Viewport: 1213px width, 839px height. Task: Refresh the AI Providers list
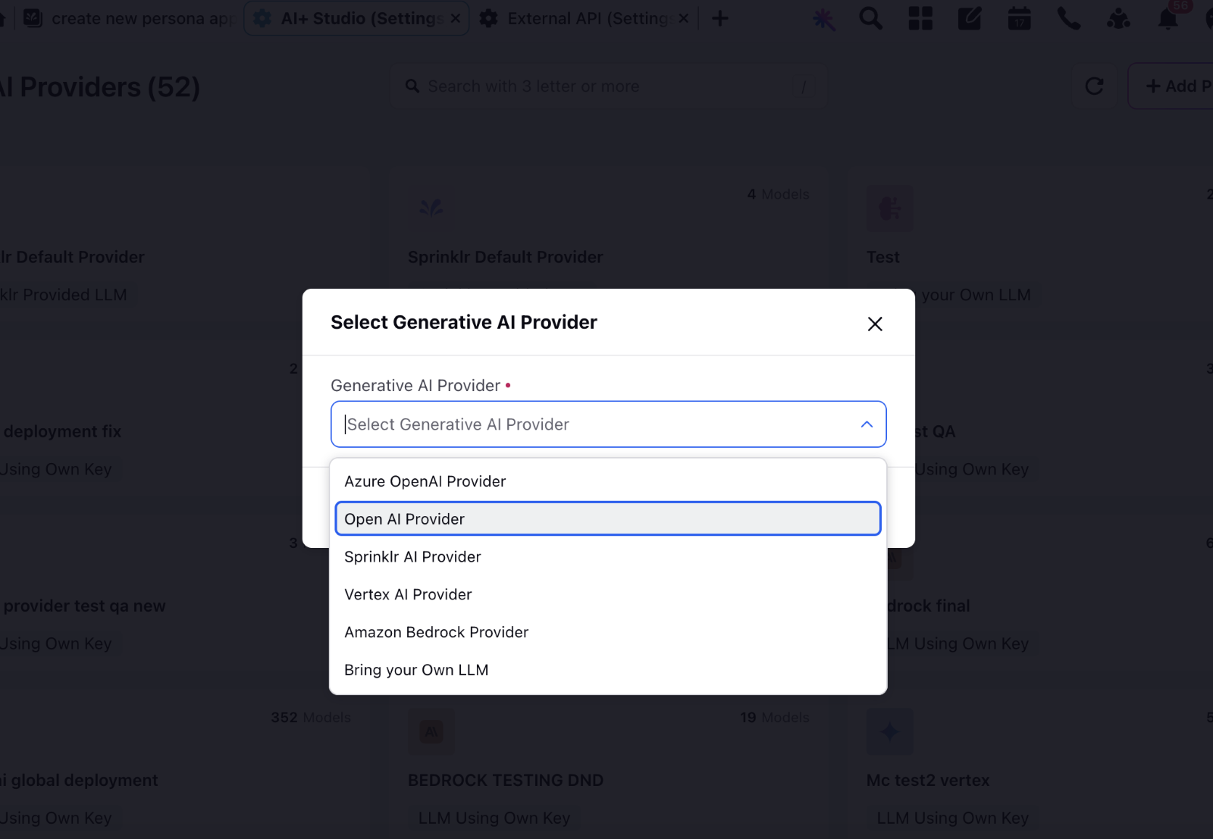[1094, 86]
